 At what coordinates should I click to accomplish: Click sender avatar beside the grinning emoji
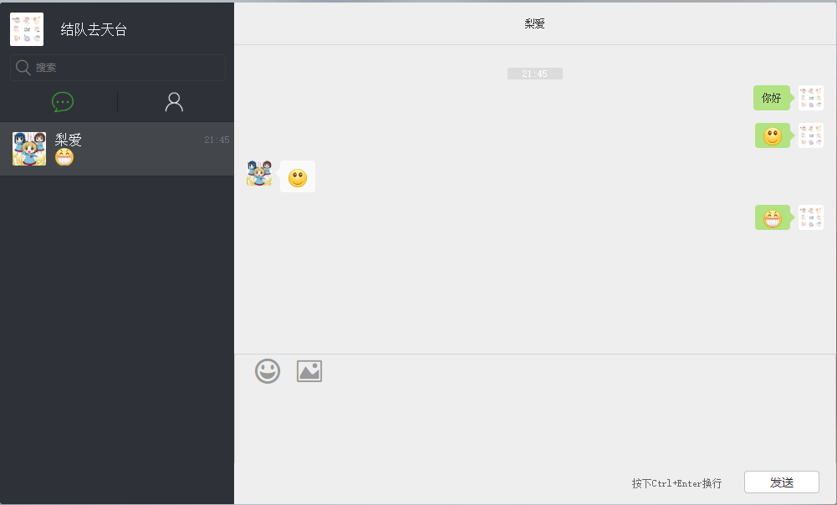click(811, 217)
